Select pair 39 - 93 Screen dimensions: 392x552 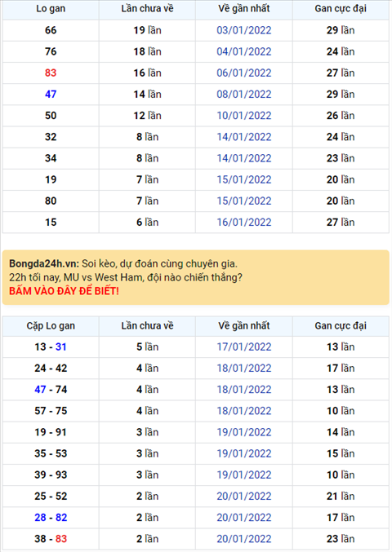click(x=51, y=475)
